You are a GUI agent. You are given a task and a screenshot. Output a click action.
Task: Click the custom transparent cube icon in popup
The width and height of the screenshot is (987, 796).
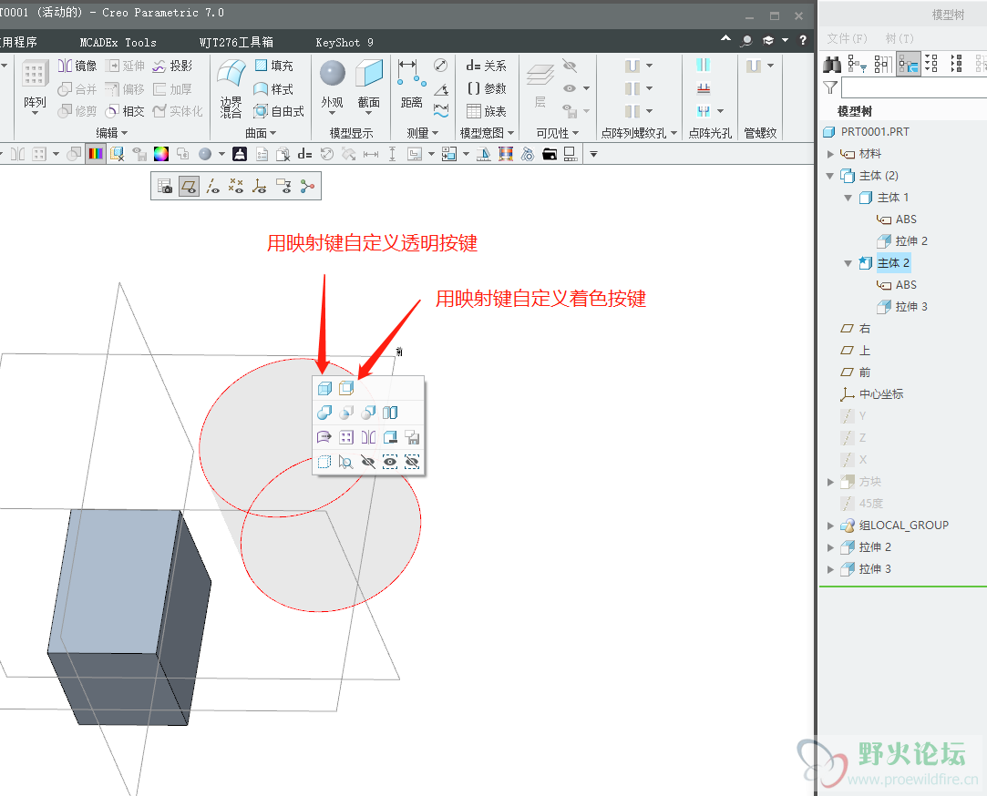pyautogui.click(x=324, y=388)
